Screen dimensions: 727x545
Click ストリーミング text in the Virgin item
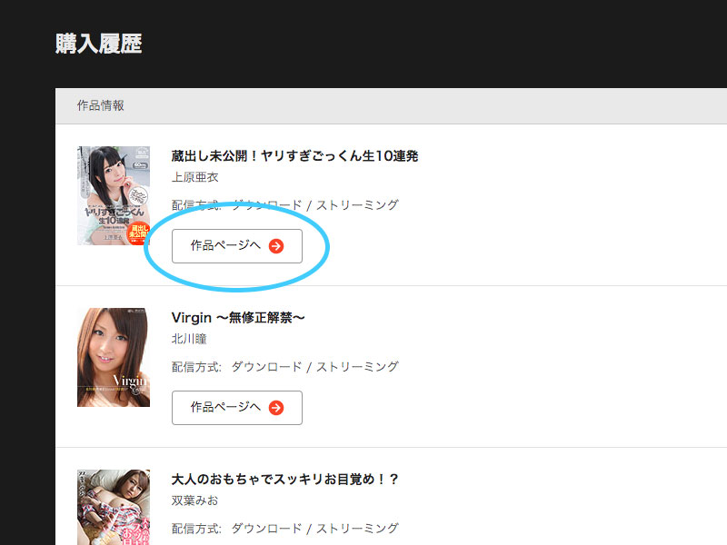(x=357, y=367)
